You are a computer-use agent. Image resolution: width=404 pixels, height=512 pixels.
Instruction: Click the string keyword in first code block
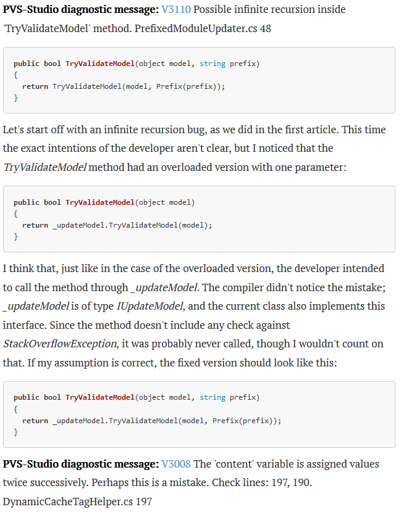click(213, 64)
